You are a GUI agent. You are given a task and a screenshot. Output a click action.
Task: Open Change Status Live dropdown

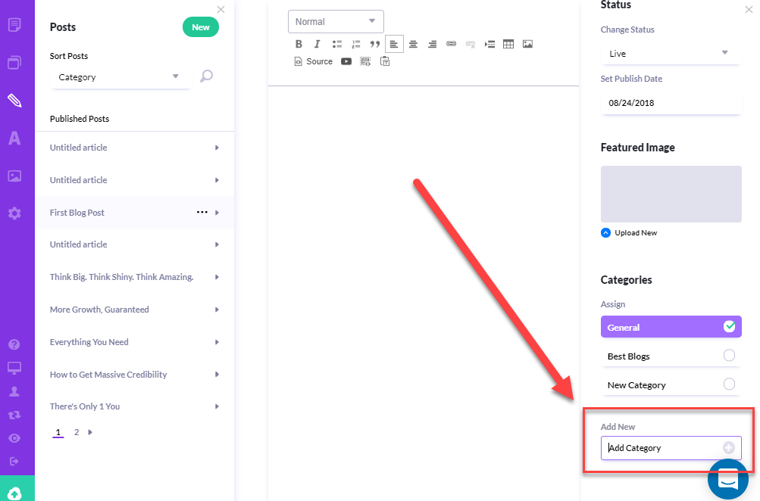671,53
